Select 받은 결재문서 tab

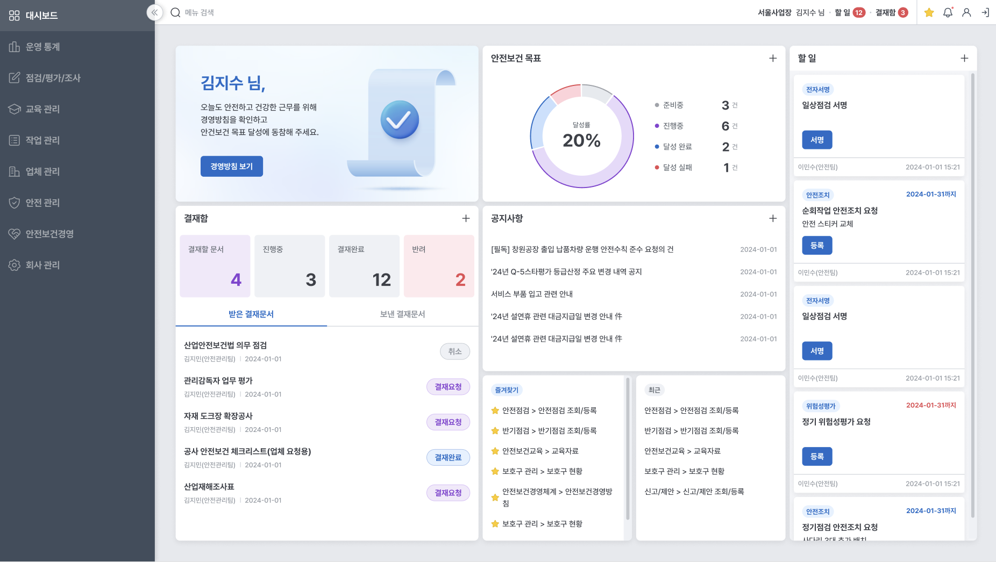click(x=251, y=314)
